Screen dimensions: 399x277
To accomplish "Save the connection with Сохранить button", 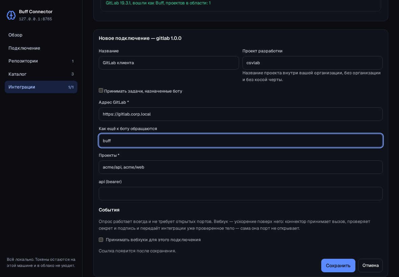I will [338, 266].
